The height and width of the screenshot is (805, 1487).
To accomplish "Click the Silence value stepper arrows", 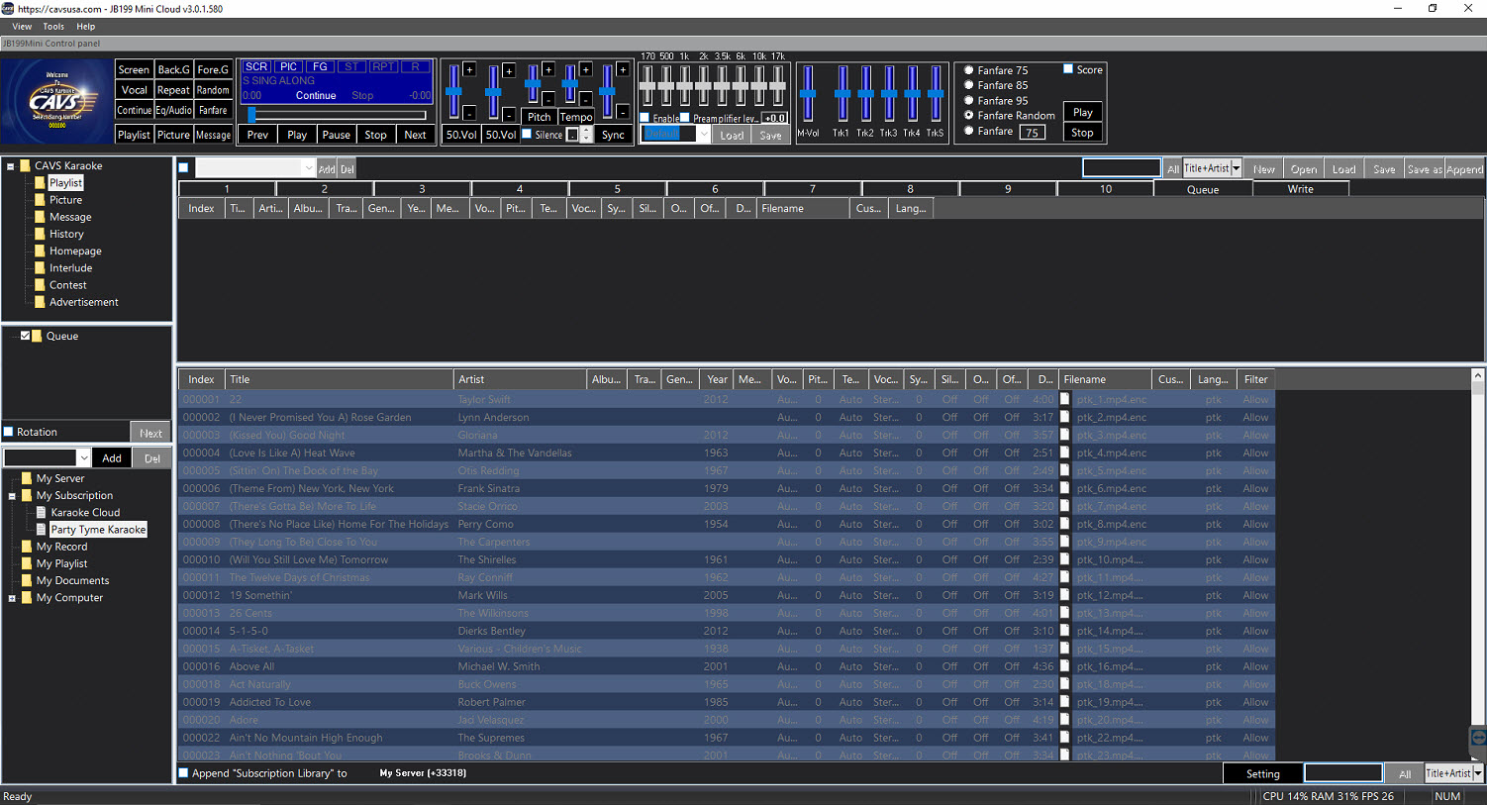I will tap(586, 135).
